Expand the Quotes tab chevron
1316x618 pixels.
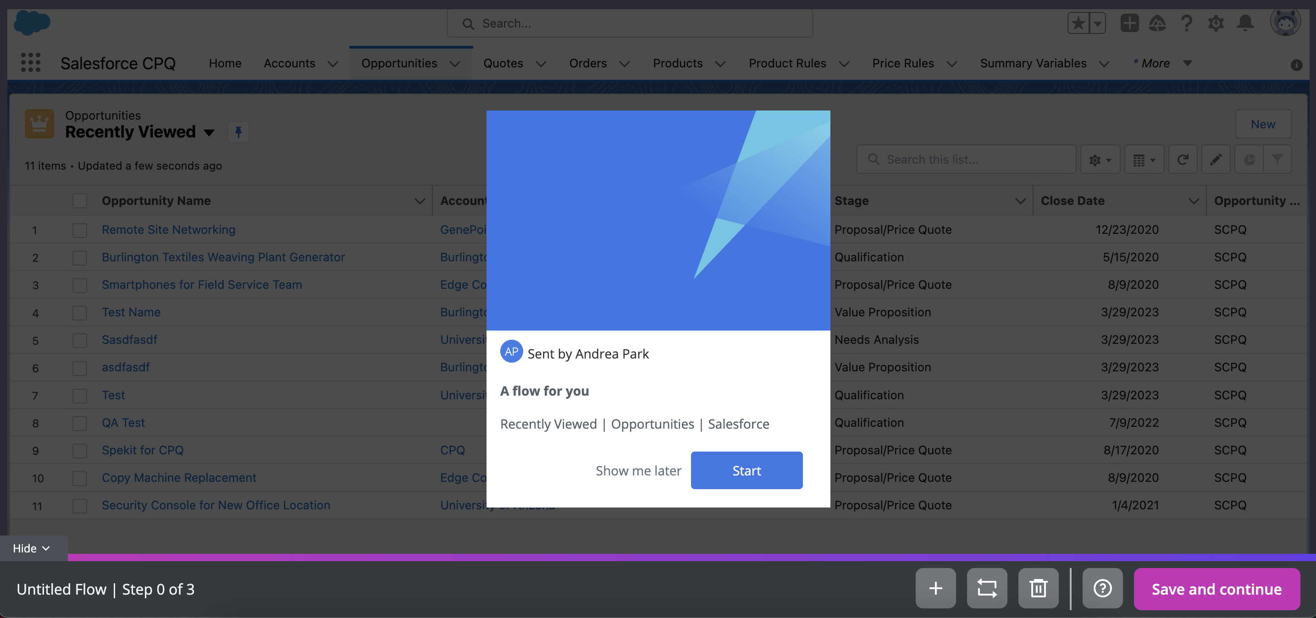pos(541,64)
